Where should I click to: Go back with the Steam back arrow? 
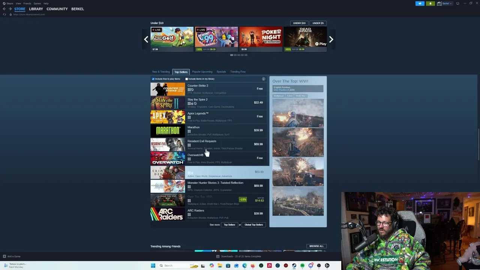(4, 9)
